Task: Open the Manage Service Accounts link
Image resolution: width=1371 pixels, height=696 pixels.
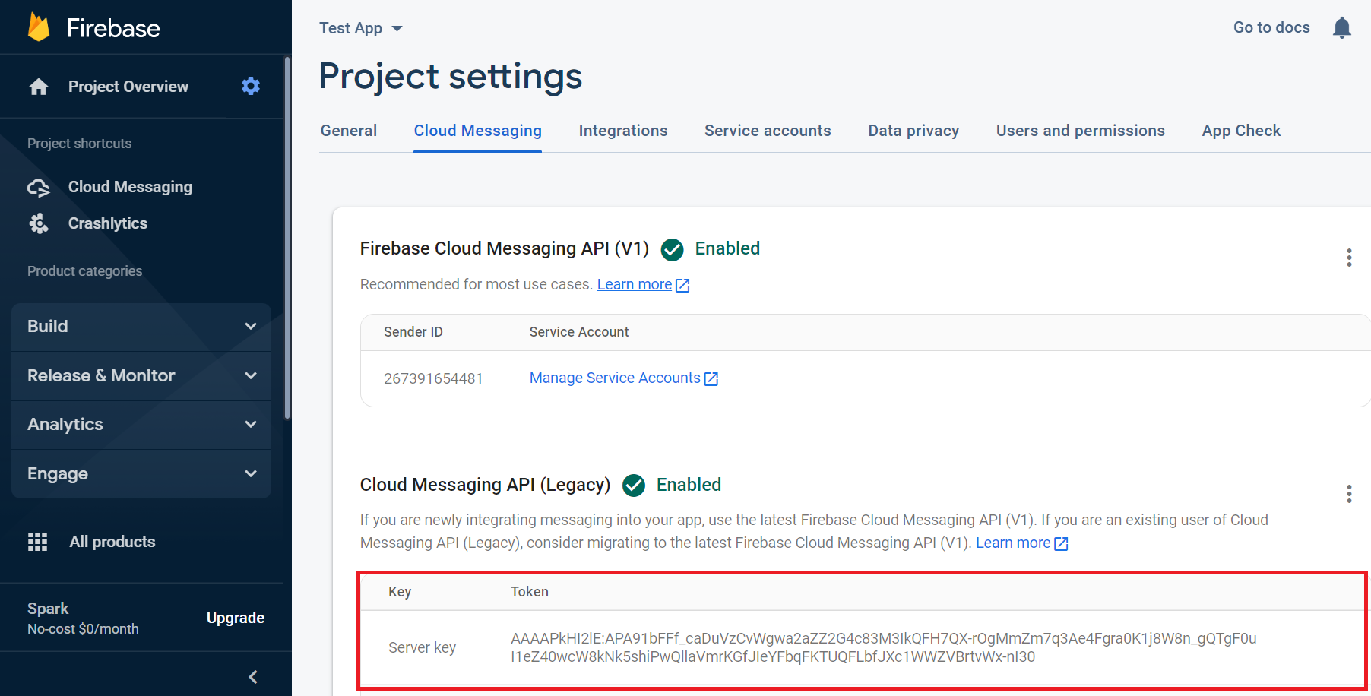Action: (614, 378)
